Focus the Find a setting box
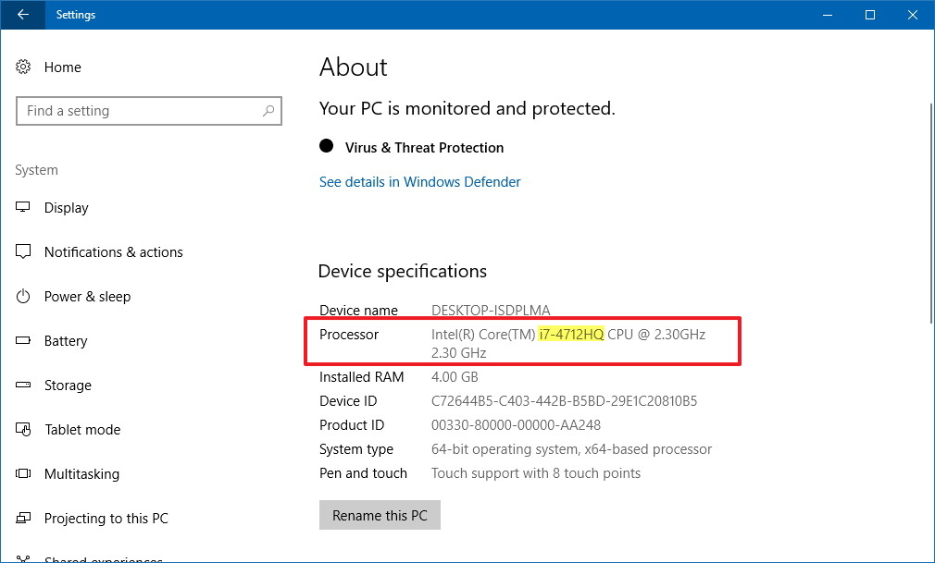Image resolution: width=935 pixels, height=563 pixels. pos(148,111)
